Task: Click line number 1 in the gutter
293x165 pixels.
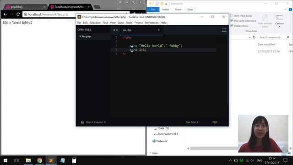Action: [116, 38]
